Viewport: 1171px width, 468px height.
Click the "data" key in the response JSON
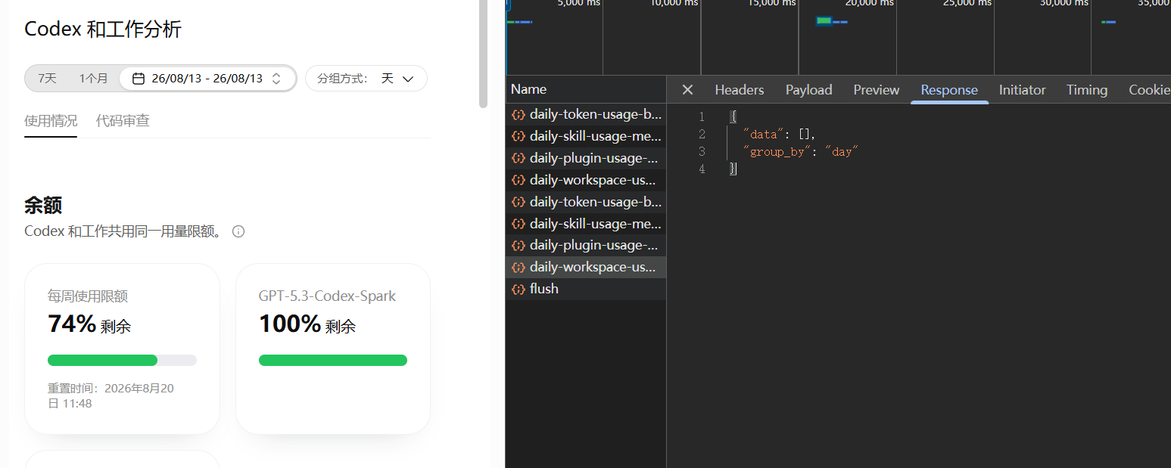[764, 135]
